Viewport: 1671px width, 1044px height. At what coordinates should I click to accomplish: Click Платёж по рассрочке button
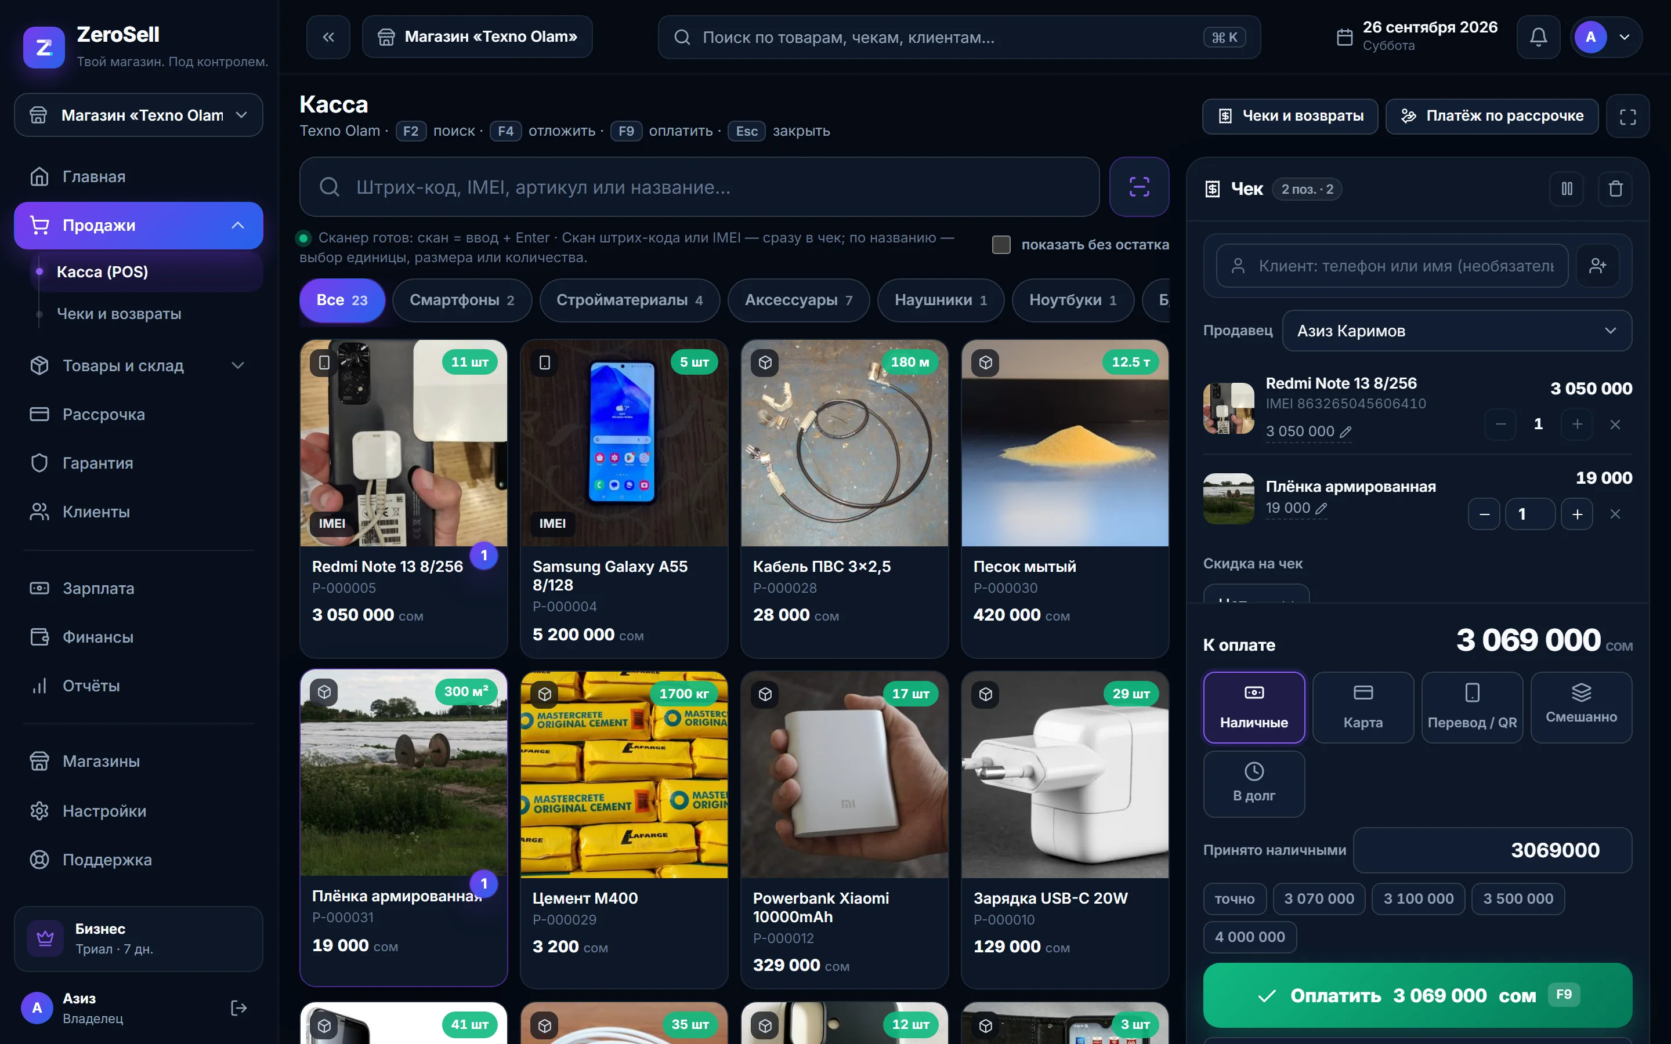(1492, 116)
